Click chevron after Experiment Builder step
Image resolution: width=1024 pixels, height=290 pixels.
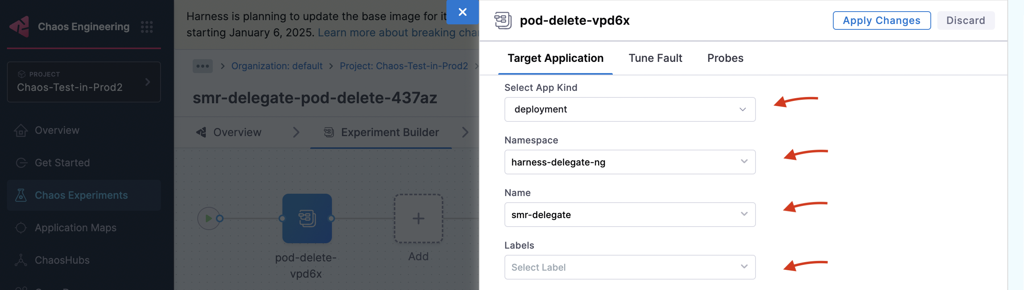point(465,132)
